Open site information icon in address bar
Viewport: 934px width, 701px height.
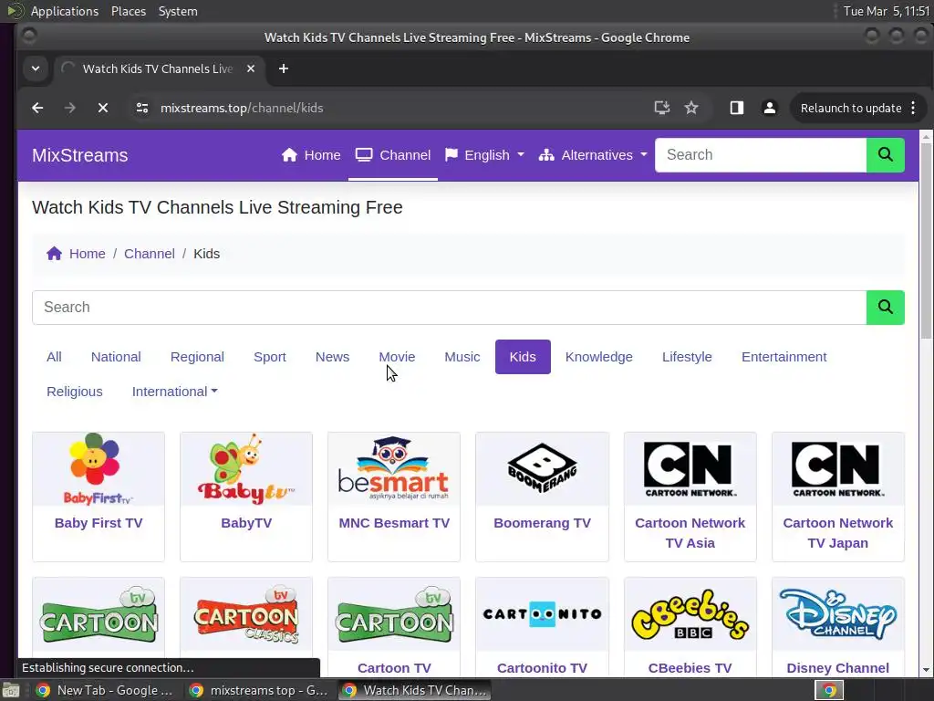point(141,108)
